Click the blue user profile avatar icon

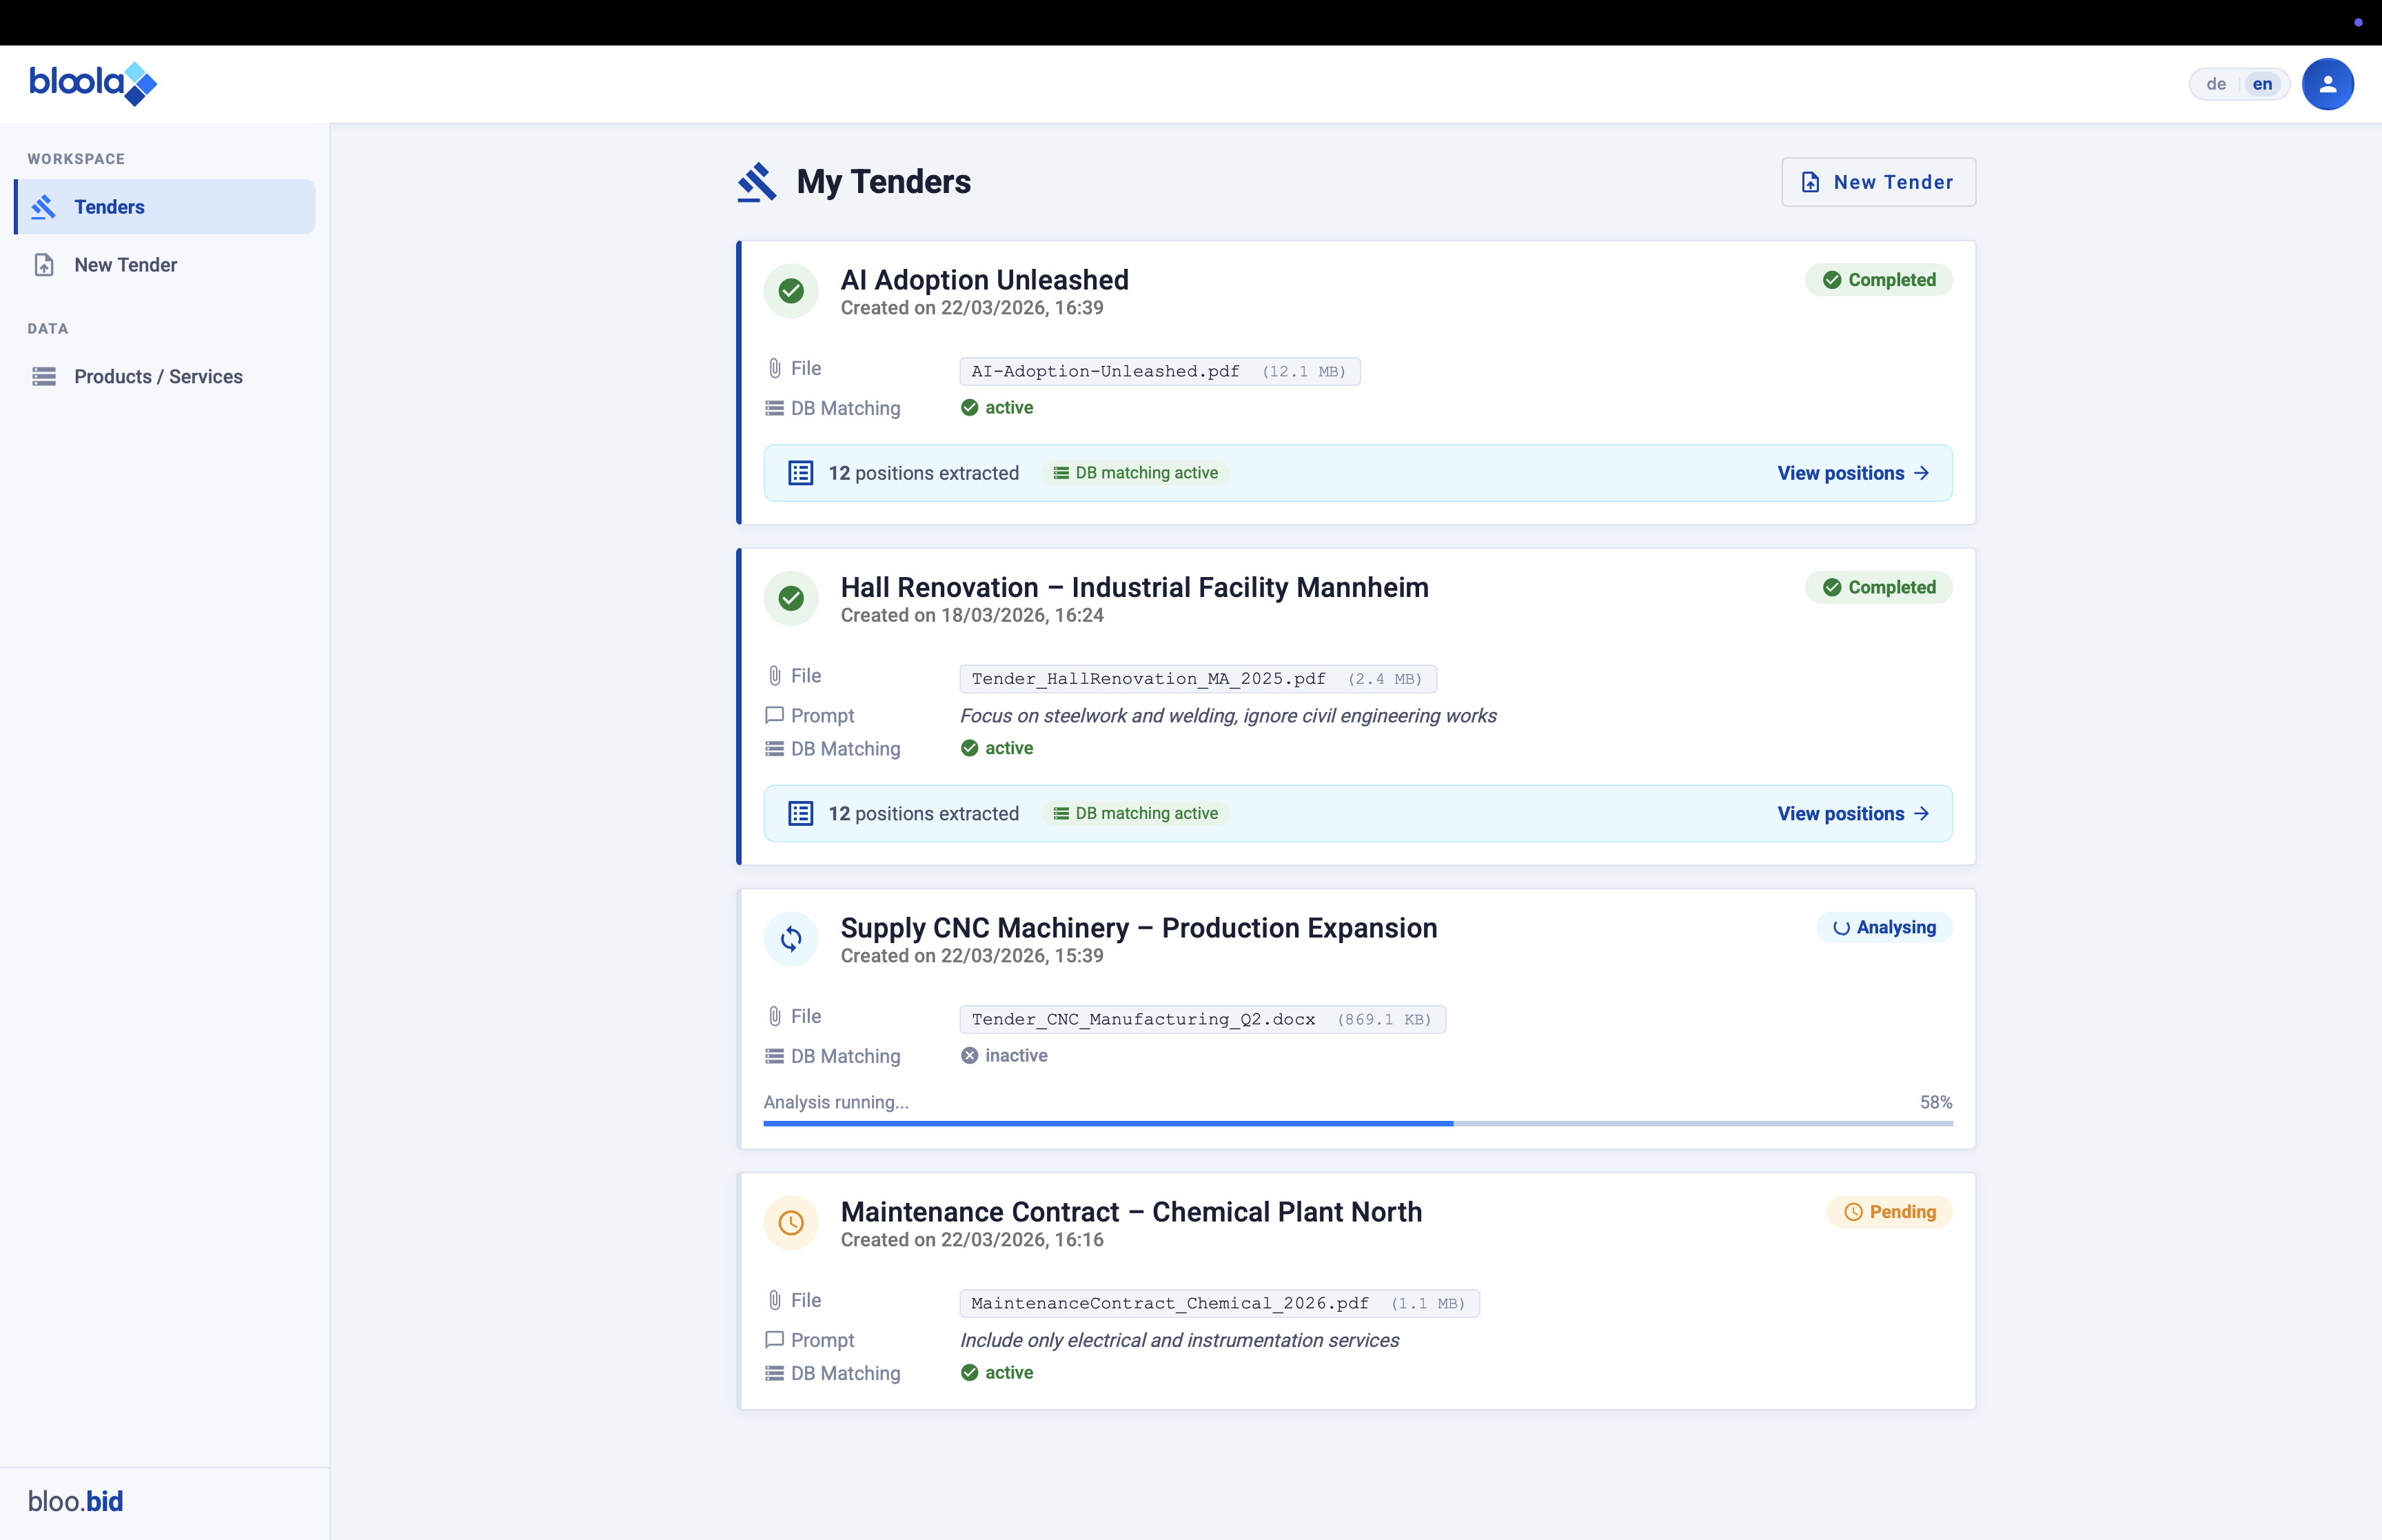coord(2327,84)
